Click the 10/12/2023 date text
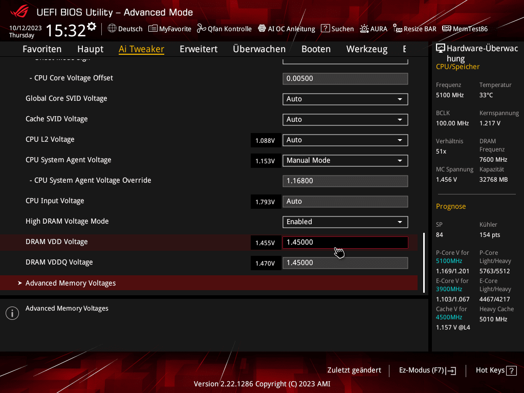This screenshot has width=524, height=393. point(26,28)
